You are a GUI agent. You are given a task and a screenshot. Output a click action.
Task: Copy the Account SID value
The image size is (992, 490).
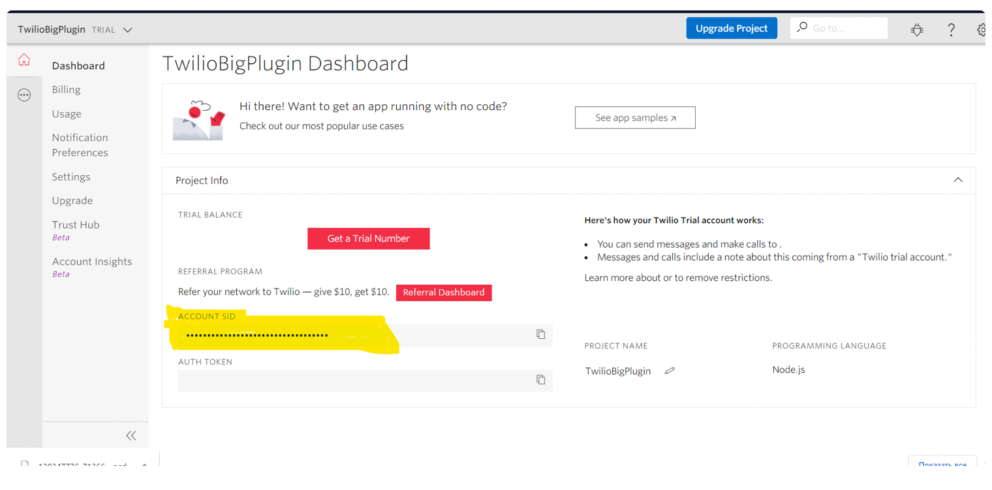pyautogui.click(x=540, y=334)
